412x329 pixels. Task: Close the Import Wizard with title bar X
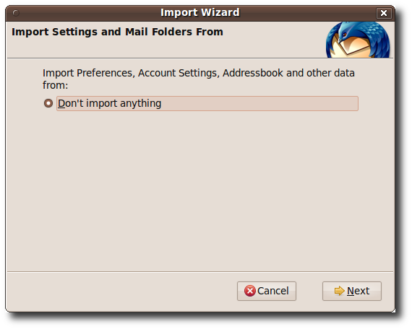pyautogui.click(x=384, y=13)
